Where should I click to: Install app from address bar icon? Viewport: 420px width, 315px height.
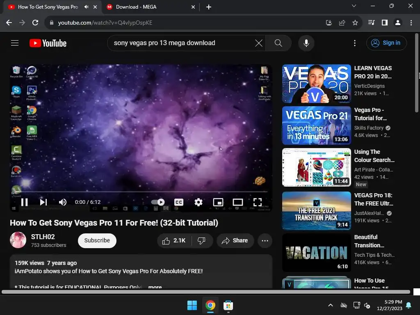pyautogui.click(x=329, y=23)
